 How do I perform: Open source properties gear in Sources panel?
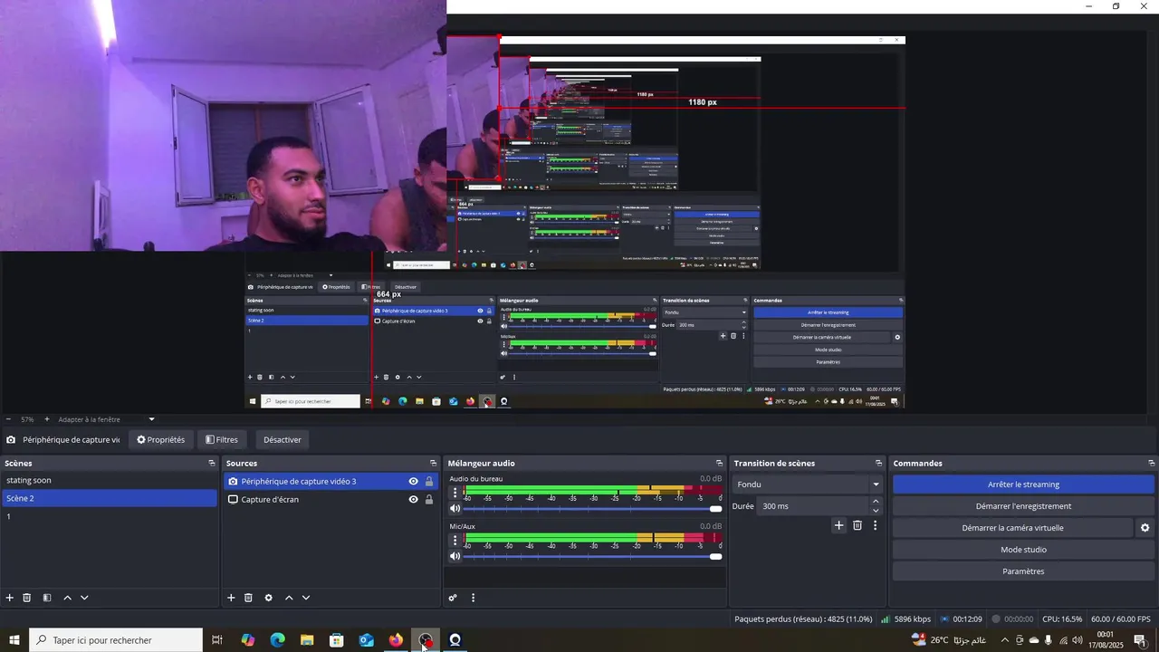[268, 598]
